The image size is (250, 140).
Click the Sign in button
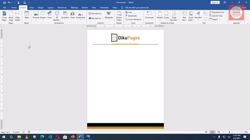tap(215, 2)
